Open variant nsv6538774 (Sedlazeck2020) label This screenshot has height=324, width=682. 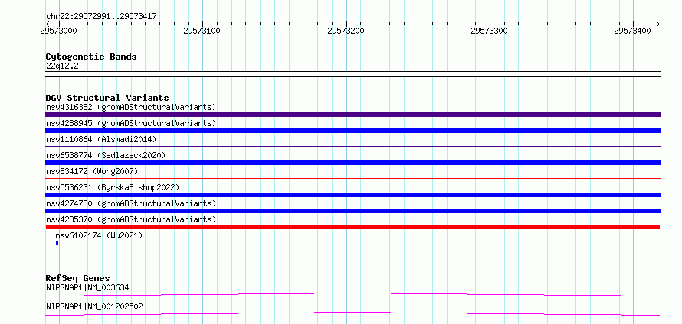[106, 155]
